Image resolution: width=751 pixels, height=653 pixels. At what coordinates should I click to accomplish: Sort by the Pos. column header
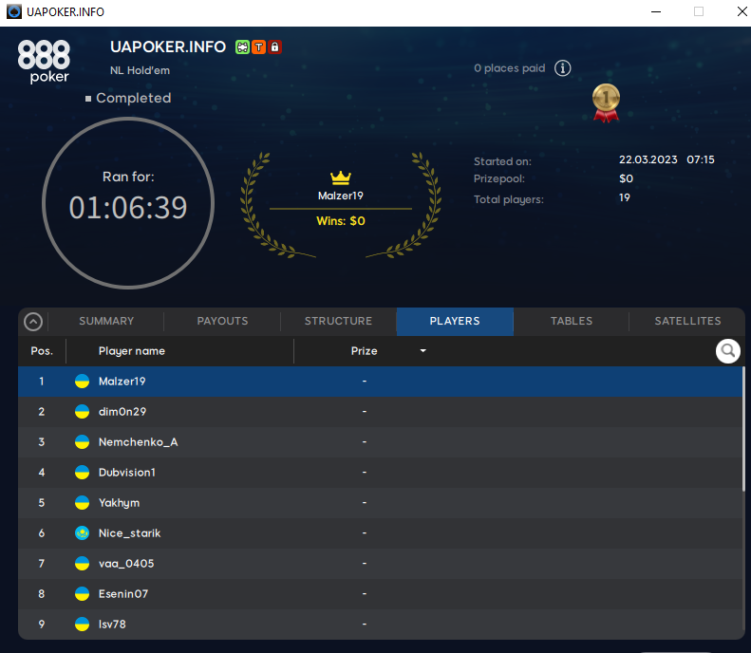click(42, 351)
